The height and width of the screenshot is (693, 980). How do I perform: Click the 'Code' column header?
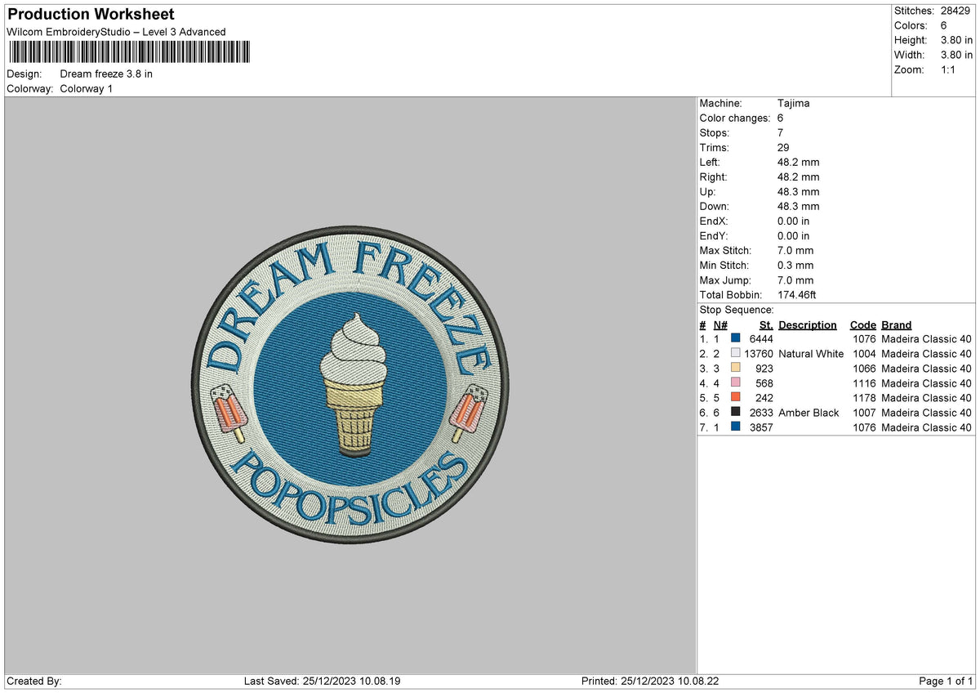point(862,325)
